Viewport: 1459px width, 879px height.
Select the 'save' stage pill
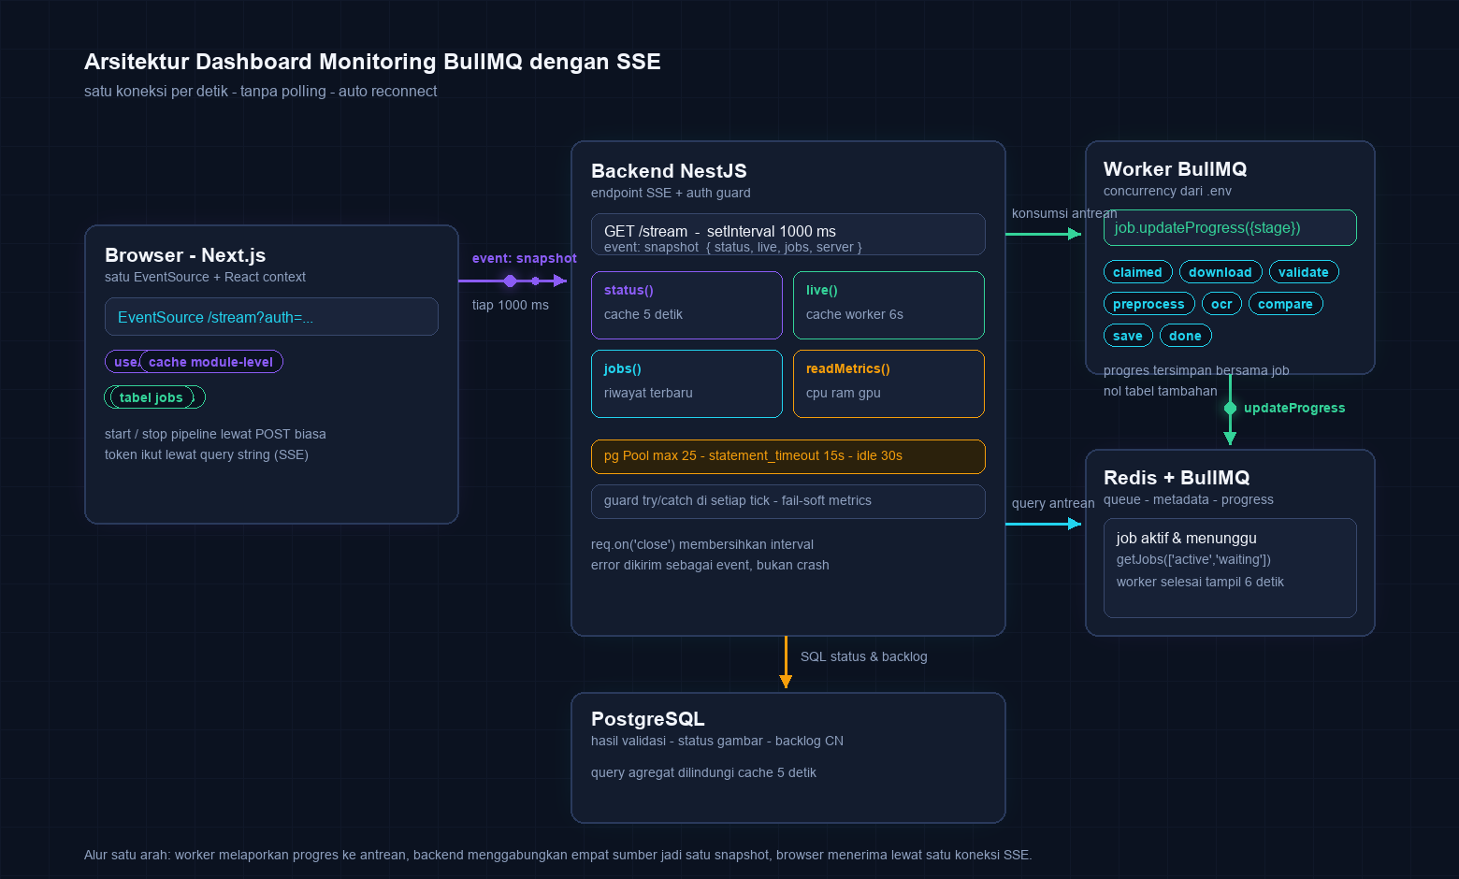tap(1128, 336)
